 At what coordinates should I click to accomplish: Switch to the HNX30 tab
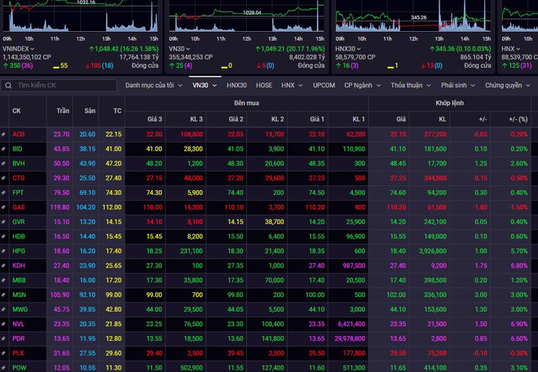click(x=236, y=85)
